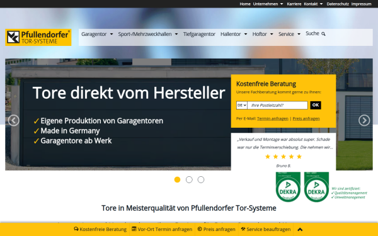Click Vor-Ort Termin anfragen in bottom bar
This screenshot has width=378, height=236.
tap(162, 229)
